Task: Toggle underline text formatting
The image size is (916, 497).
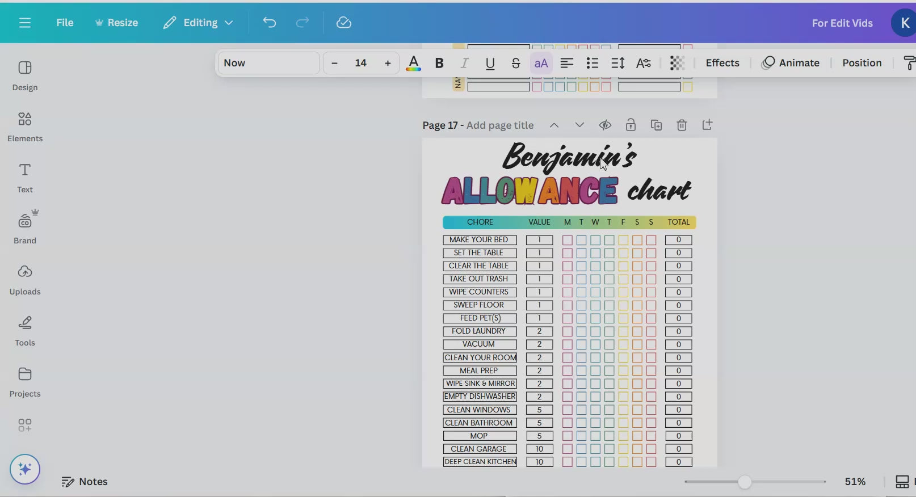Action: tap(490, 63)
